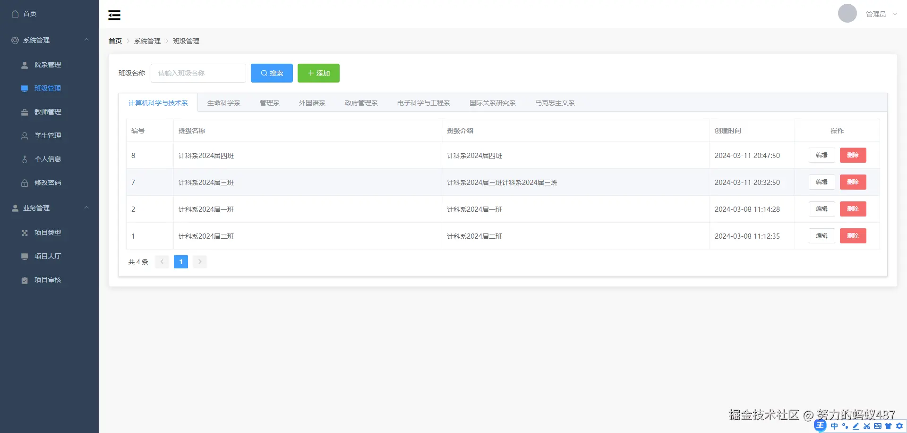Switch to the 外国语系 tab
Screen dimensions: 907x433
pos(312,103)
